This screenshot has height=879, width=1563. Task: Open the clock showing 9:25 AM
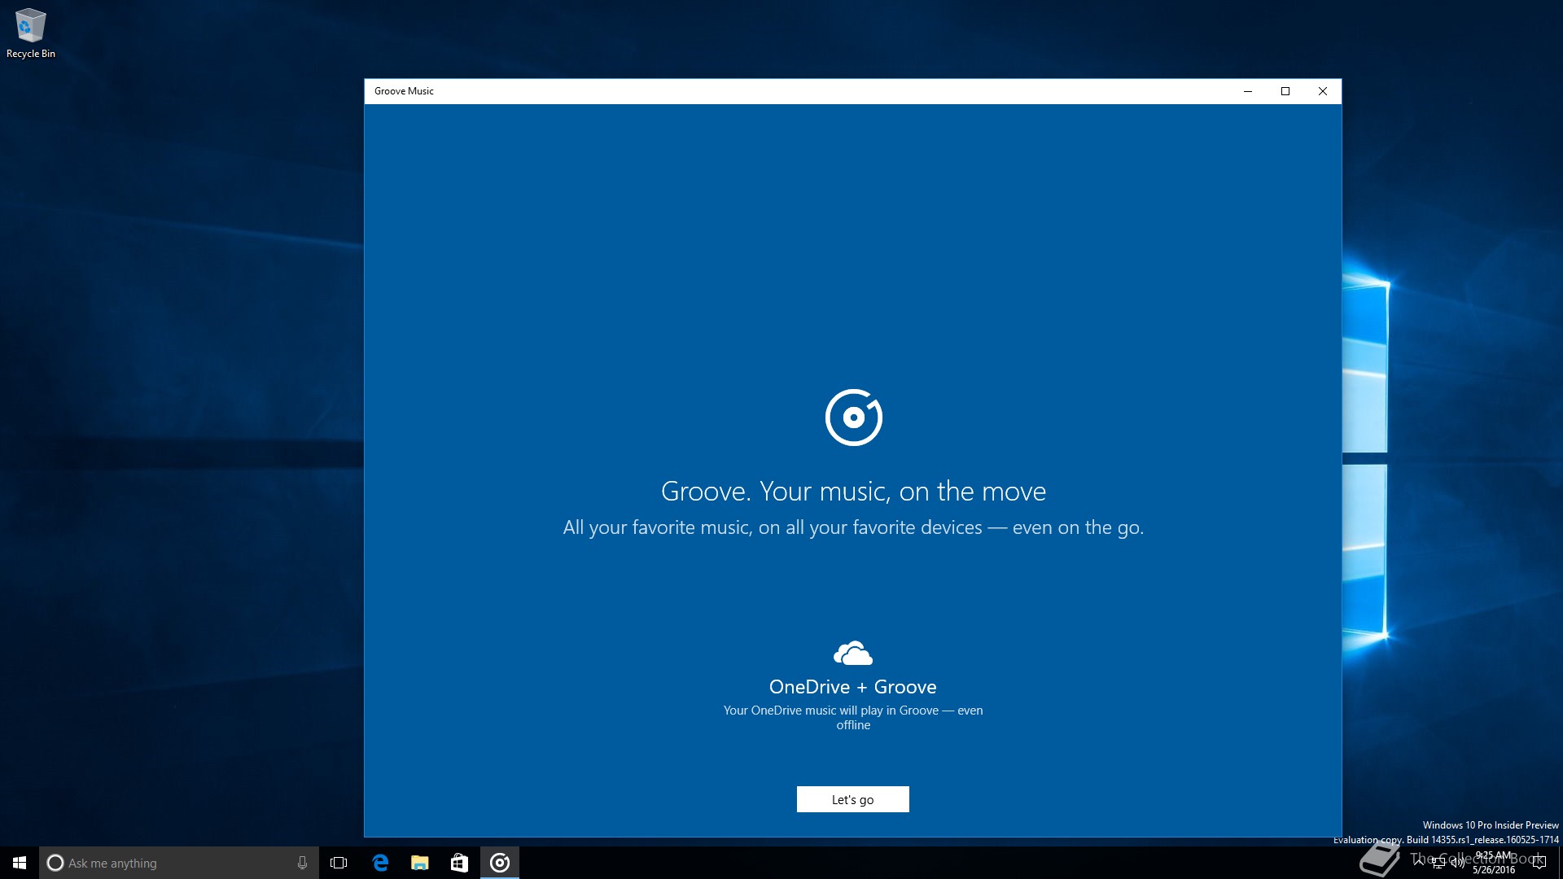pyautogui.click(x=1494, y=863)
